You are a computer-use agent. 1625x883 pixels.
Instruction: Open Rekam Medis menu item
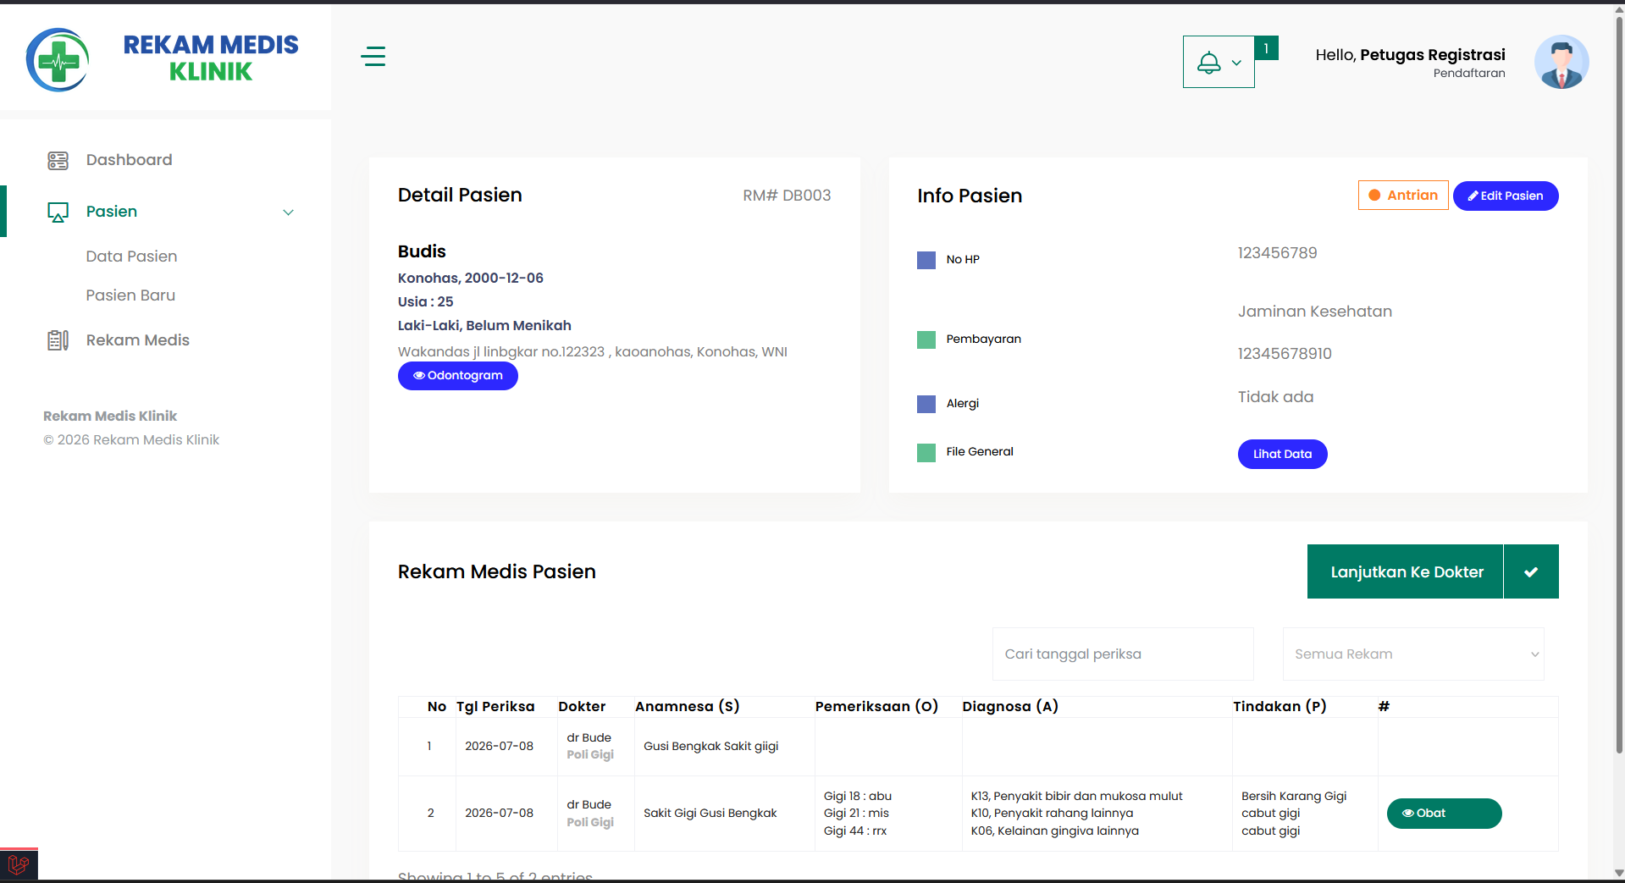[138, 340]
